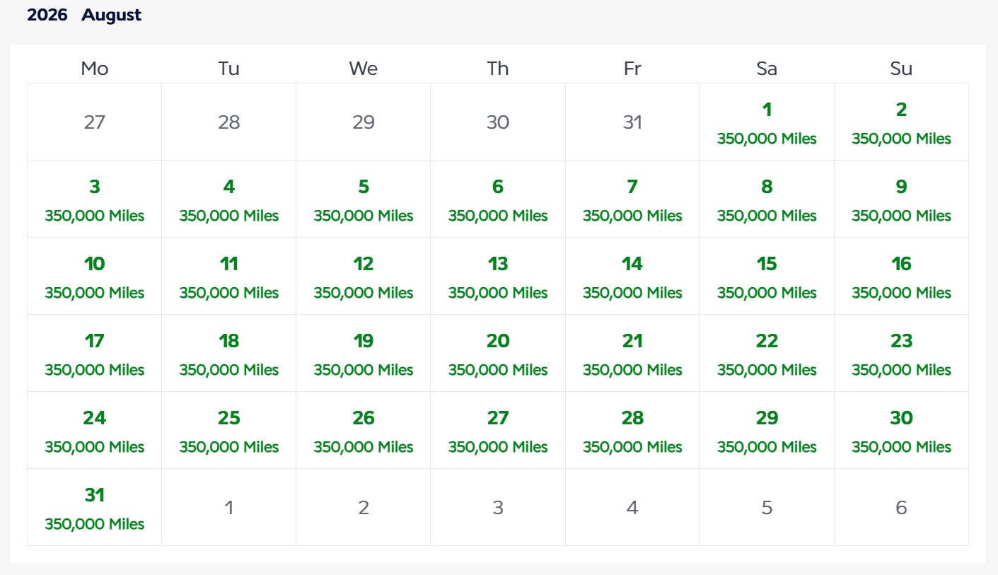Choose Monday August 24 award date

tap(95, 431)
